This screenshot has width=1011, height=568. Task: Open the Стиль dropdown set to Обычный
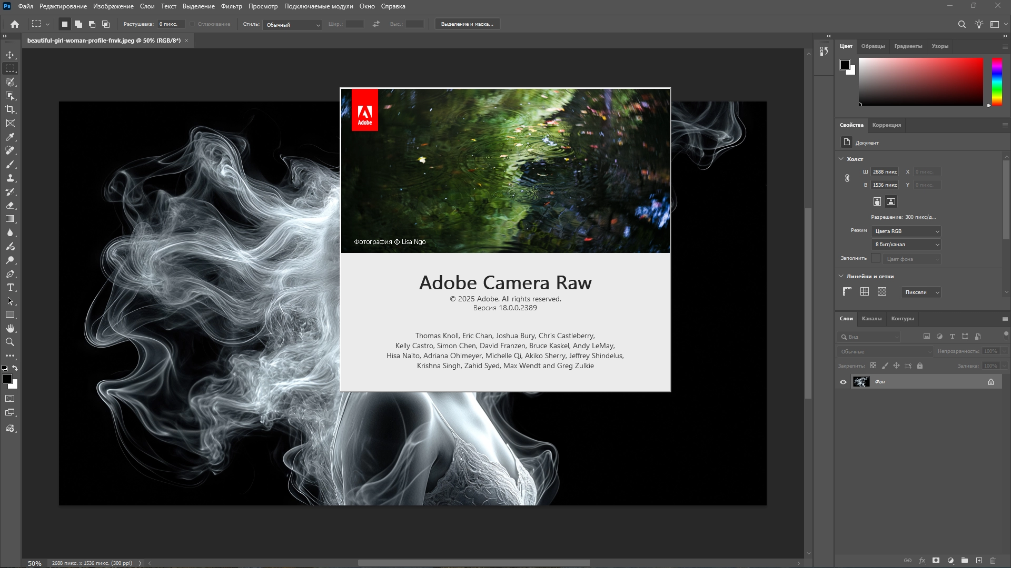292,25
